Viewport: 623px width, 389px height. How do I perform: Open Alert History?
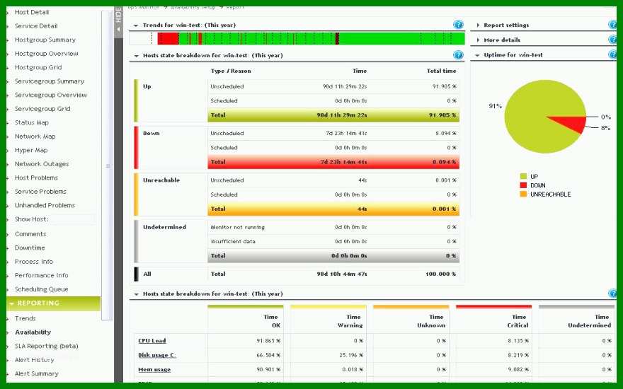(x=34, y=360)
